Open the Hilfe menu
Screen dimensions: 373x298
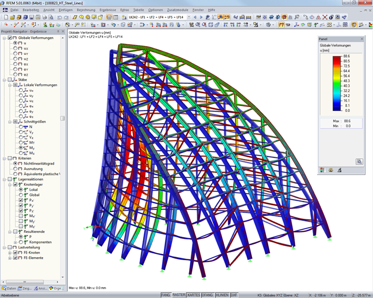pyautogui.click(x=211, y=10)
